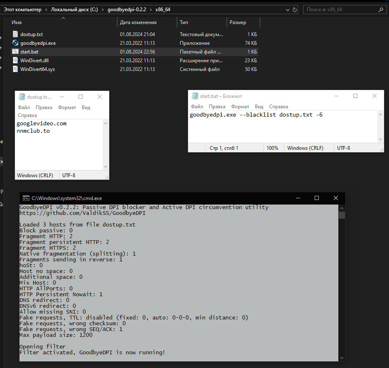This screenshot has width=389, height=368.
Task: Click the cmd.exe title bar icon
Action: (x=26, y=198)
